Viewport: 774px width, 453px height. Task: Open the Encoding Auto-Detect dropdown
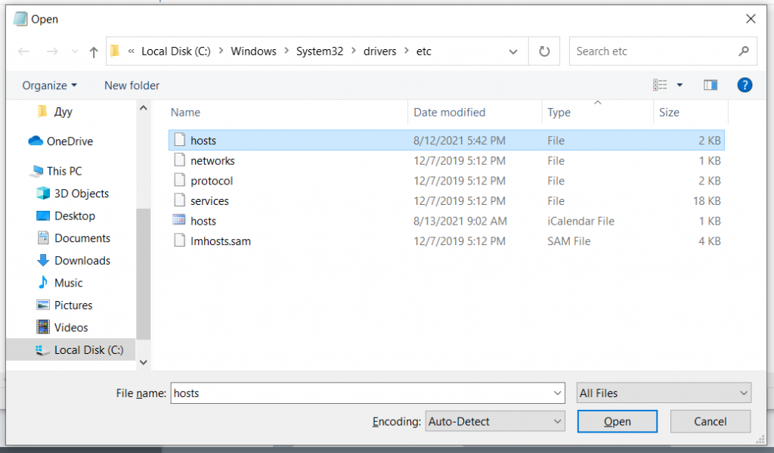pos(495,422)
